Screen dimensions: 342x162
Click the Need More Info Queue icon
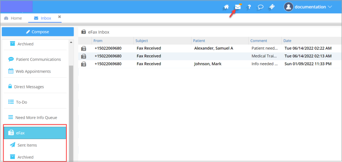coord(11,117)
